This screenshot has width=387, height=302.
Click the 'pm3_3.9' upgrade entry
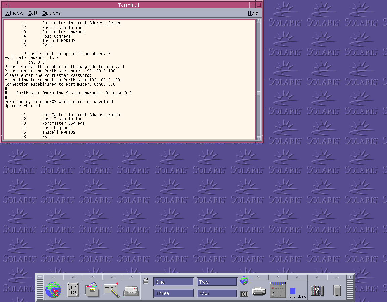coord(36,62)
